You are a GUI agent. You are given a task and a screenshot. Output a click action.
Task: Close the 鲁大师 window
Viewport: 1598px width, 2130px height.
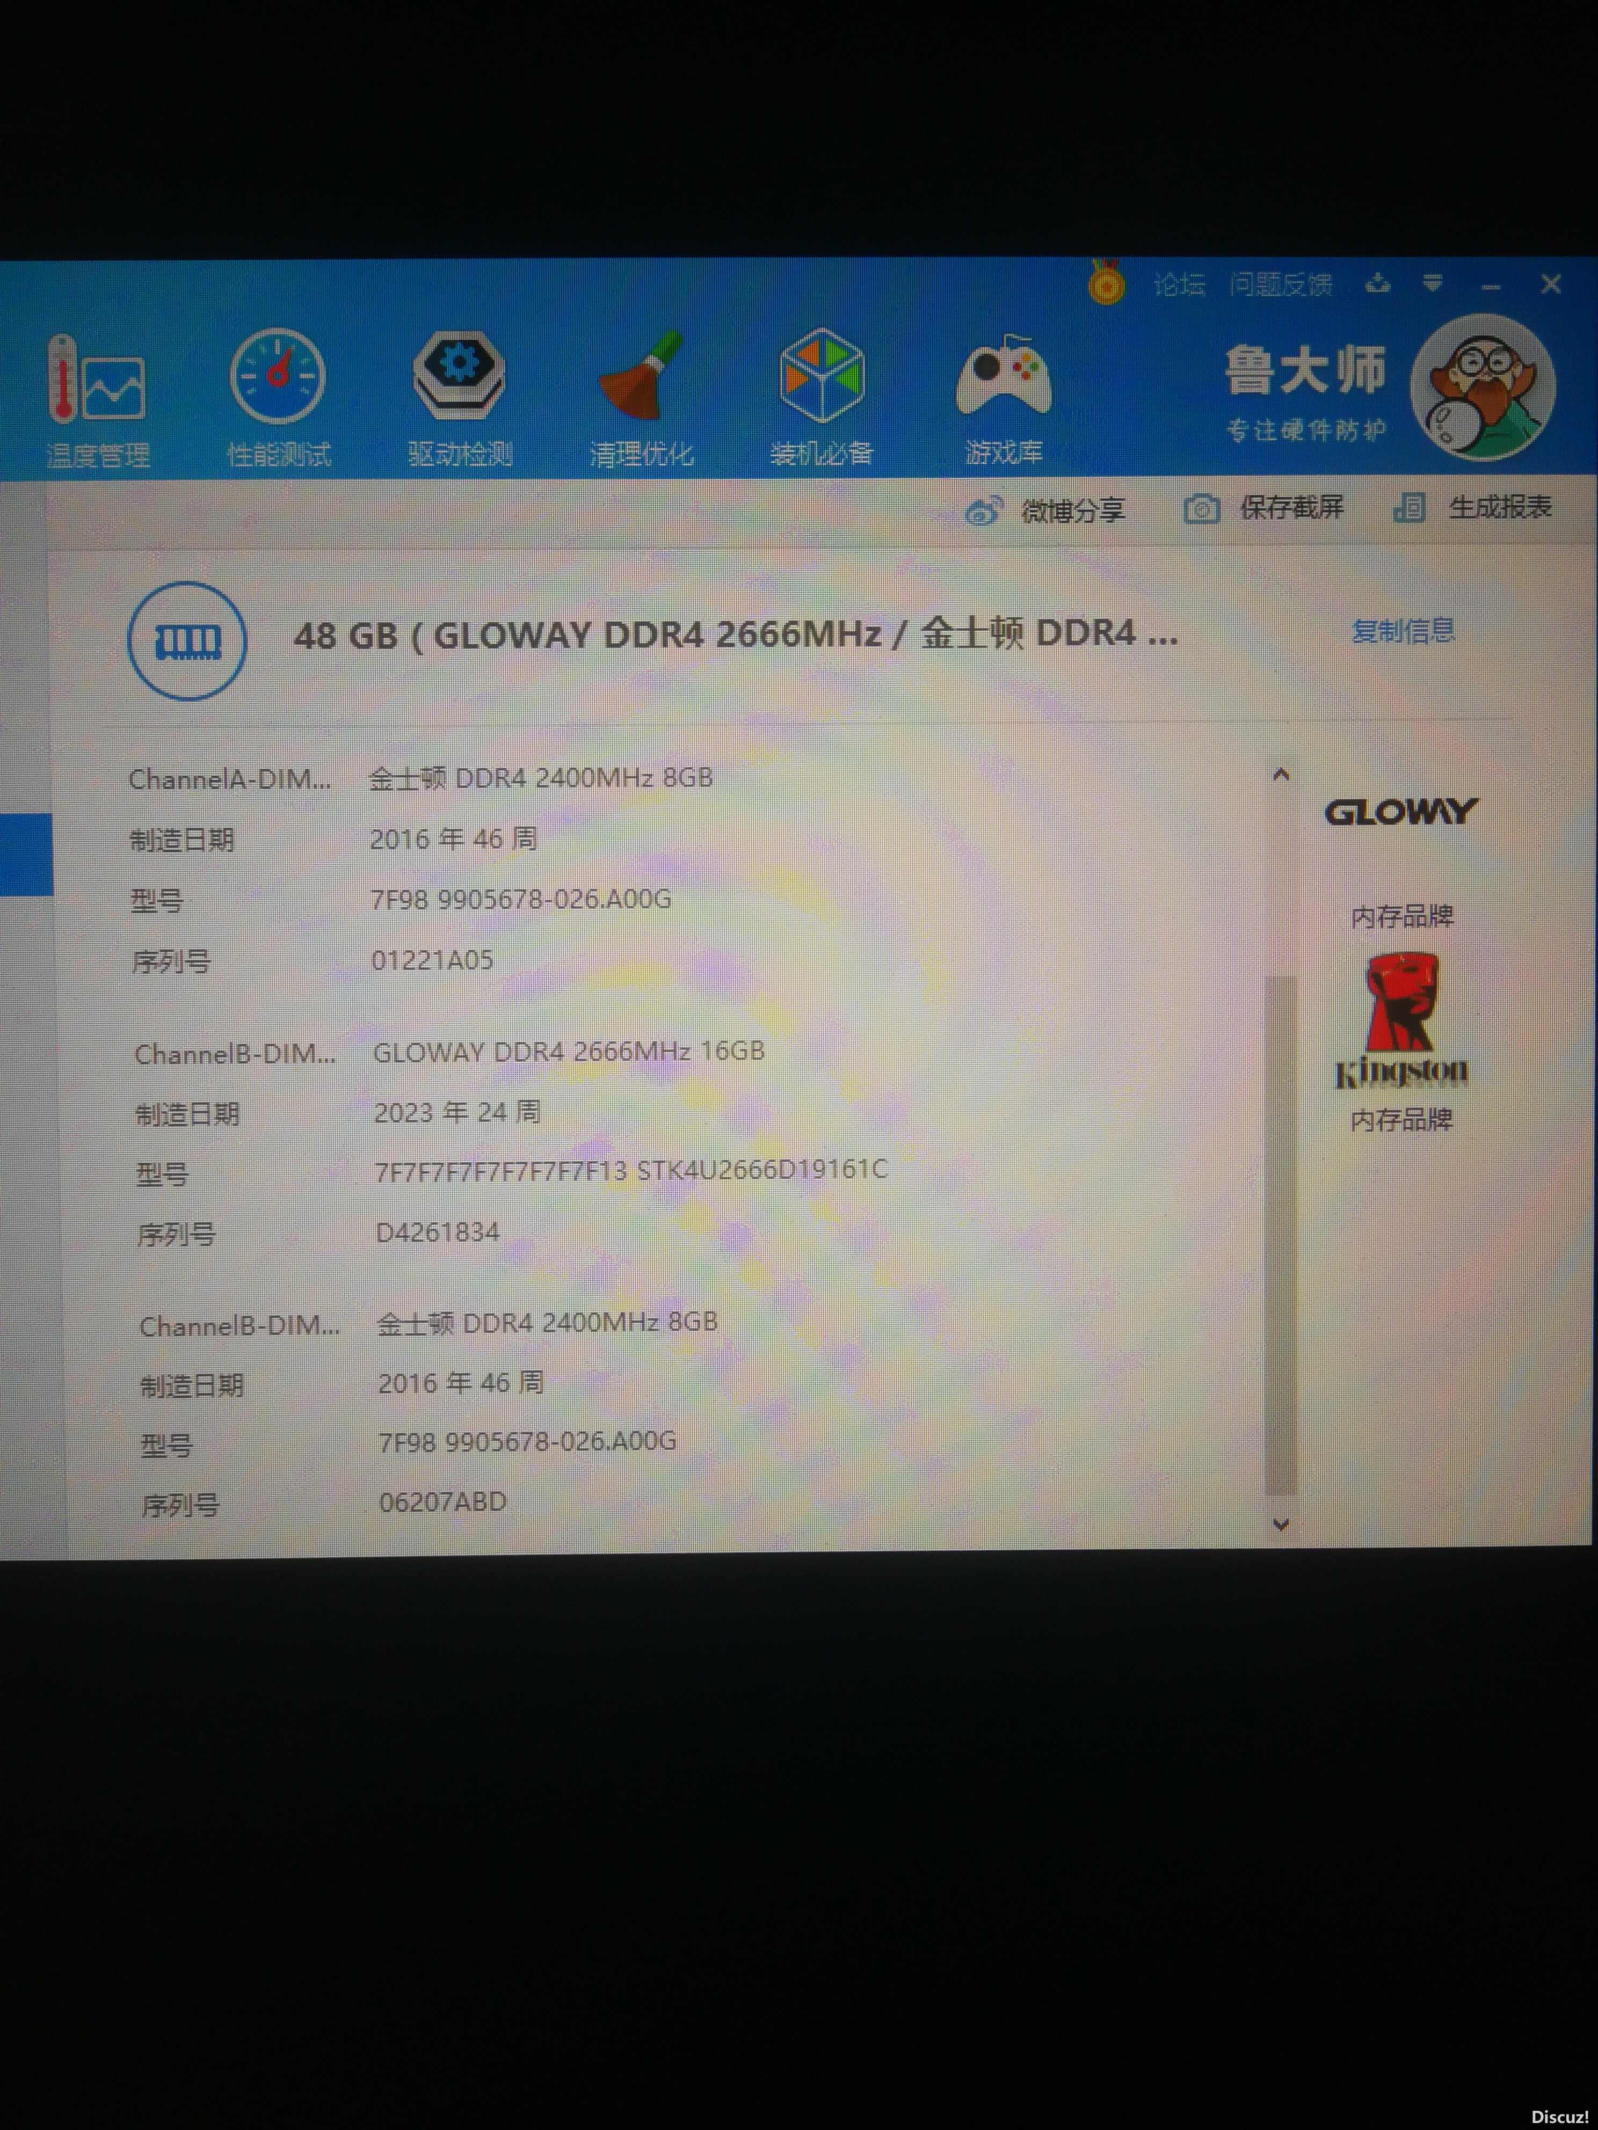click(1551, 284)
